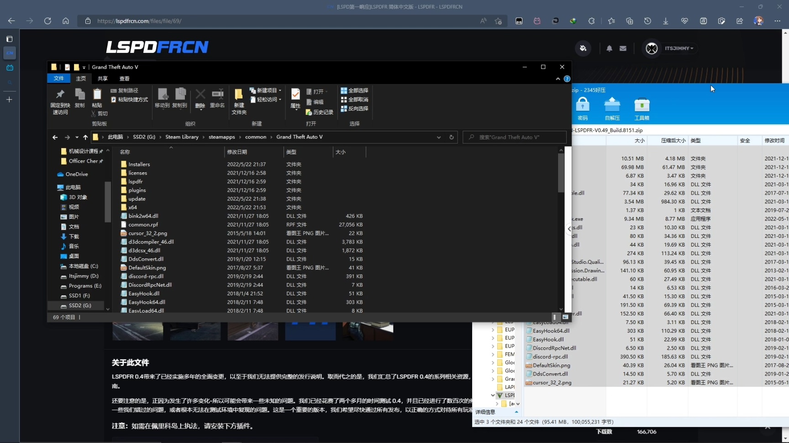The height and width of the screenshot is (443, 789).
Task: Click the Explorer address bar refresh icon
Action: (x=452, y=137)
